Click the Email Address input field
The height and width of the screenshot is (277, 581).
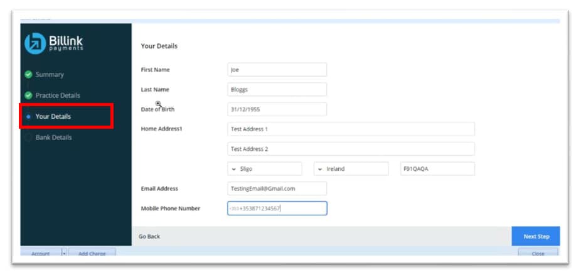[277, 188]
